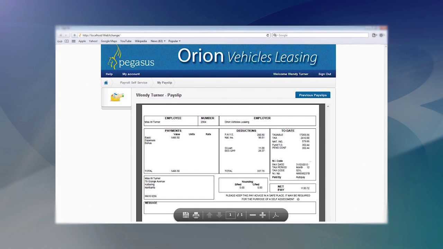The height and width of the screenshot is (249, 443).
Task: Open the Apple bookmark
Action: [82, 41]
